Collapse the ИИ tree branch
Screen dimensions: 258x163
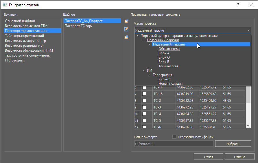coord(144,70)
